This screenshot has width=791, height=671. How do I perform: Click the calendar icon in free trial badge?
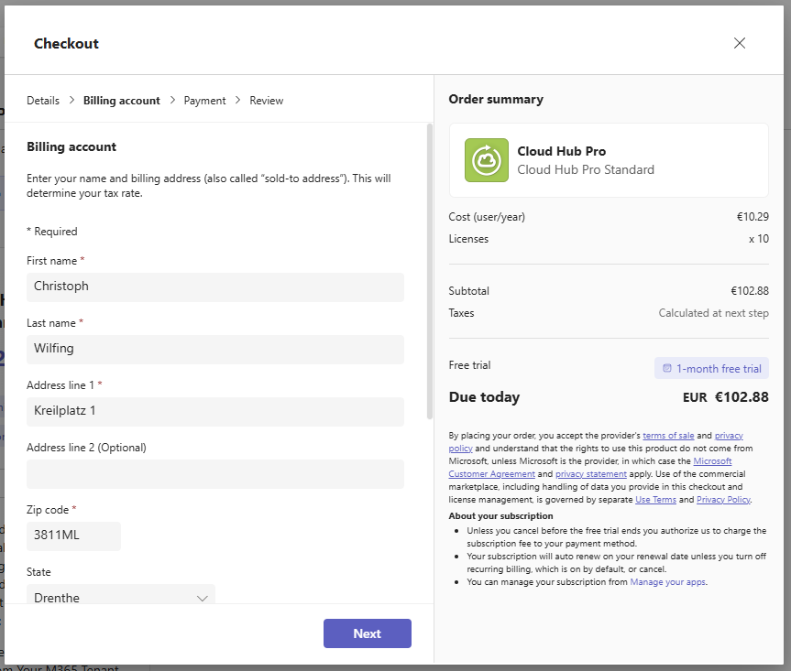click(x=666, y=368)
